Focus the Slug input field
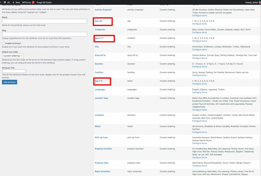261x176 pixels. coord(44,34)
